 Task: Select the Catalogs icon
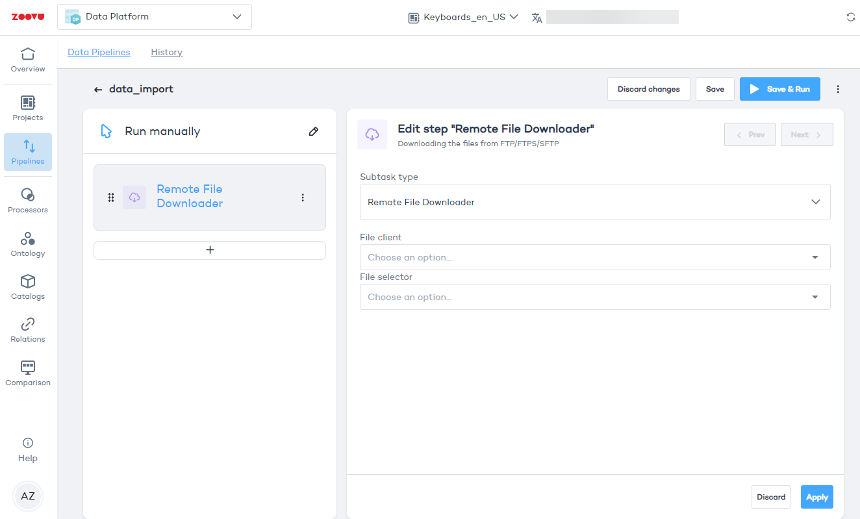[27, 286]
